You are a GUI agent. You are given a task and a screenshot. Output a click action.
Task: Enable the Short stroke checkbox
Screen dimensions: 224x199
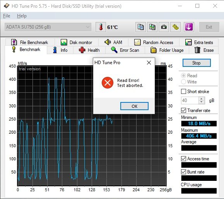pos(183,92)
